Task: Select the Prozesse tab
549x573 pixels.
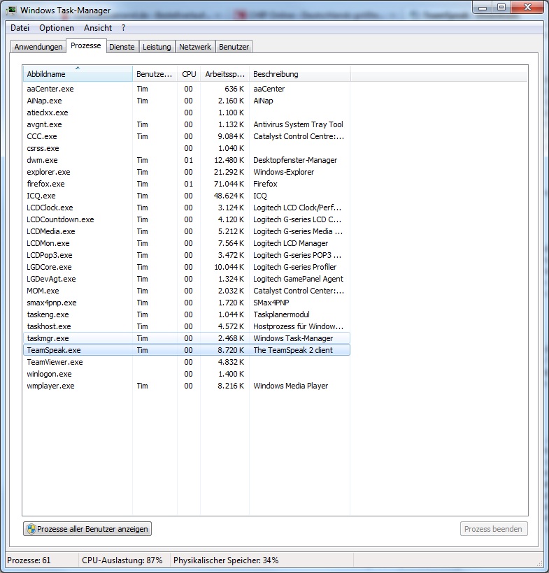Action: click(x=86, y=45)
